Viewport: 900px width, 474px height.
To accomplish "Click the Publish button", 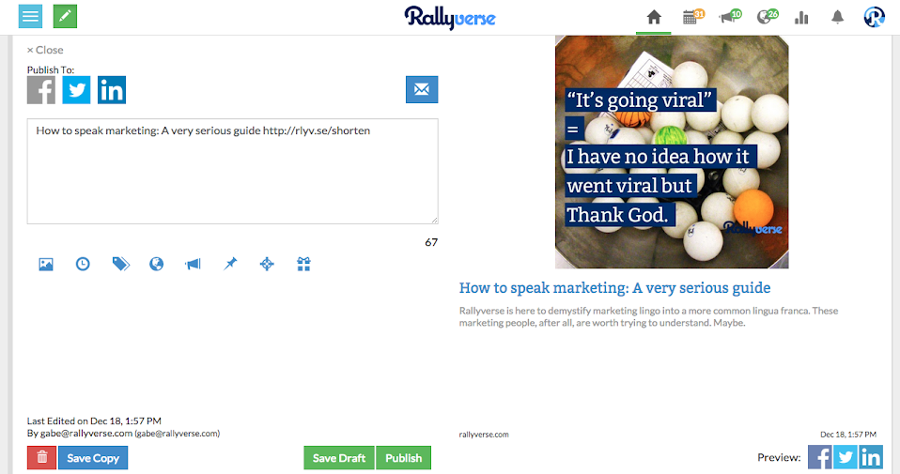I will pyautogui.click(x=404, y=457).
